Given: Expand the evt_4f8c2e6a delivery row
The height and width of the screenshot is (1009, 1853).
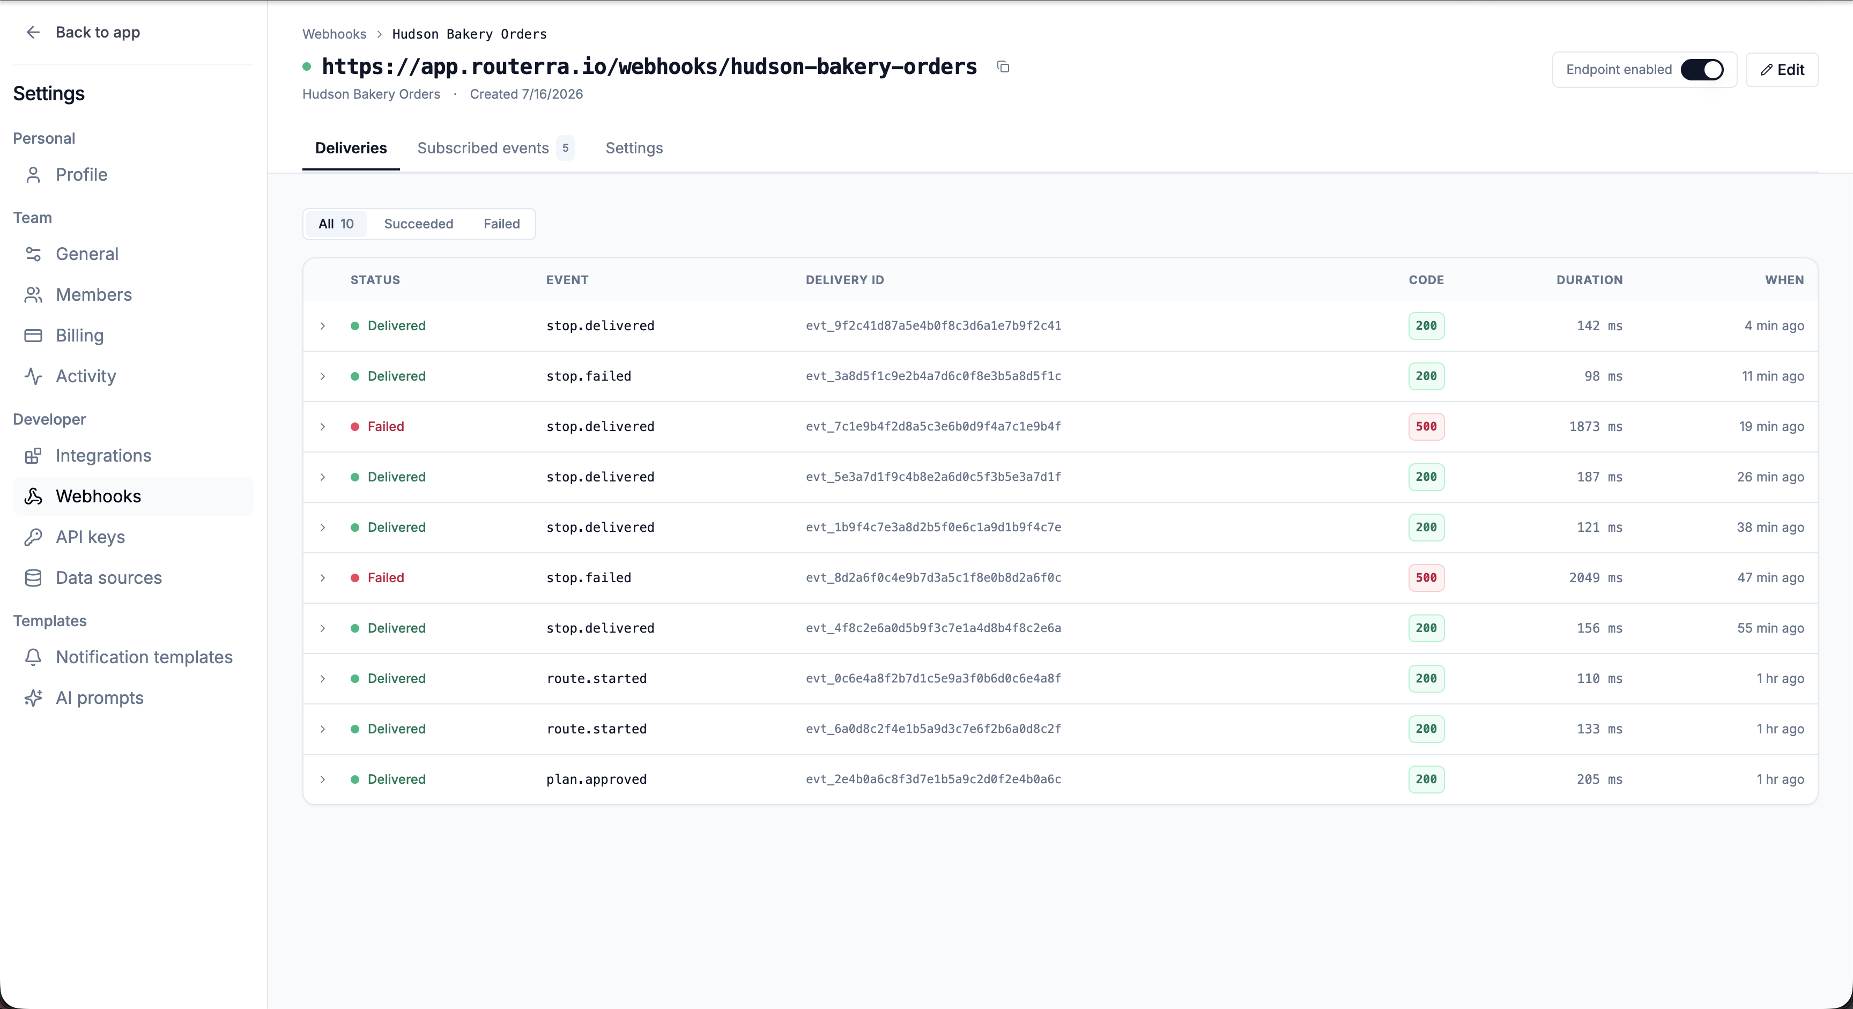Looking at the screenshot, I should coord(323,628).
